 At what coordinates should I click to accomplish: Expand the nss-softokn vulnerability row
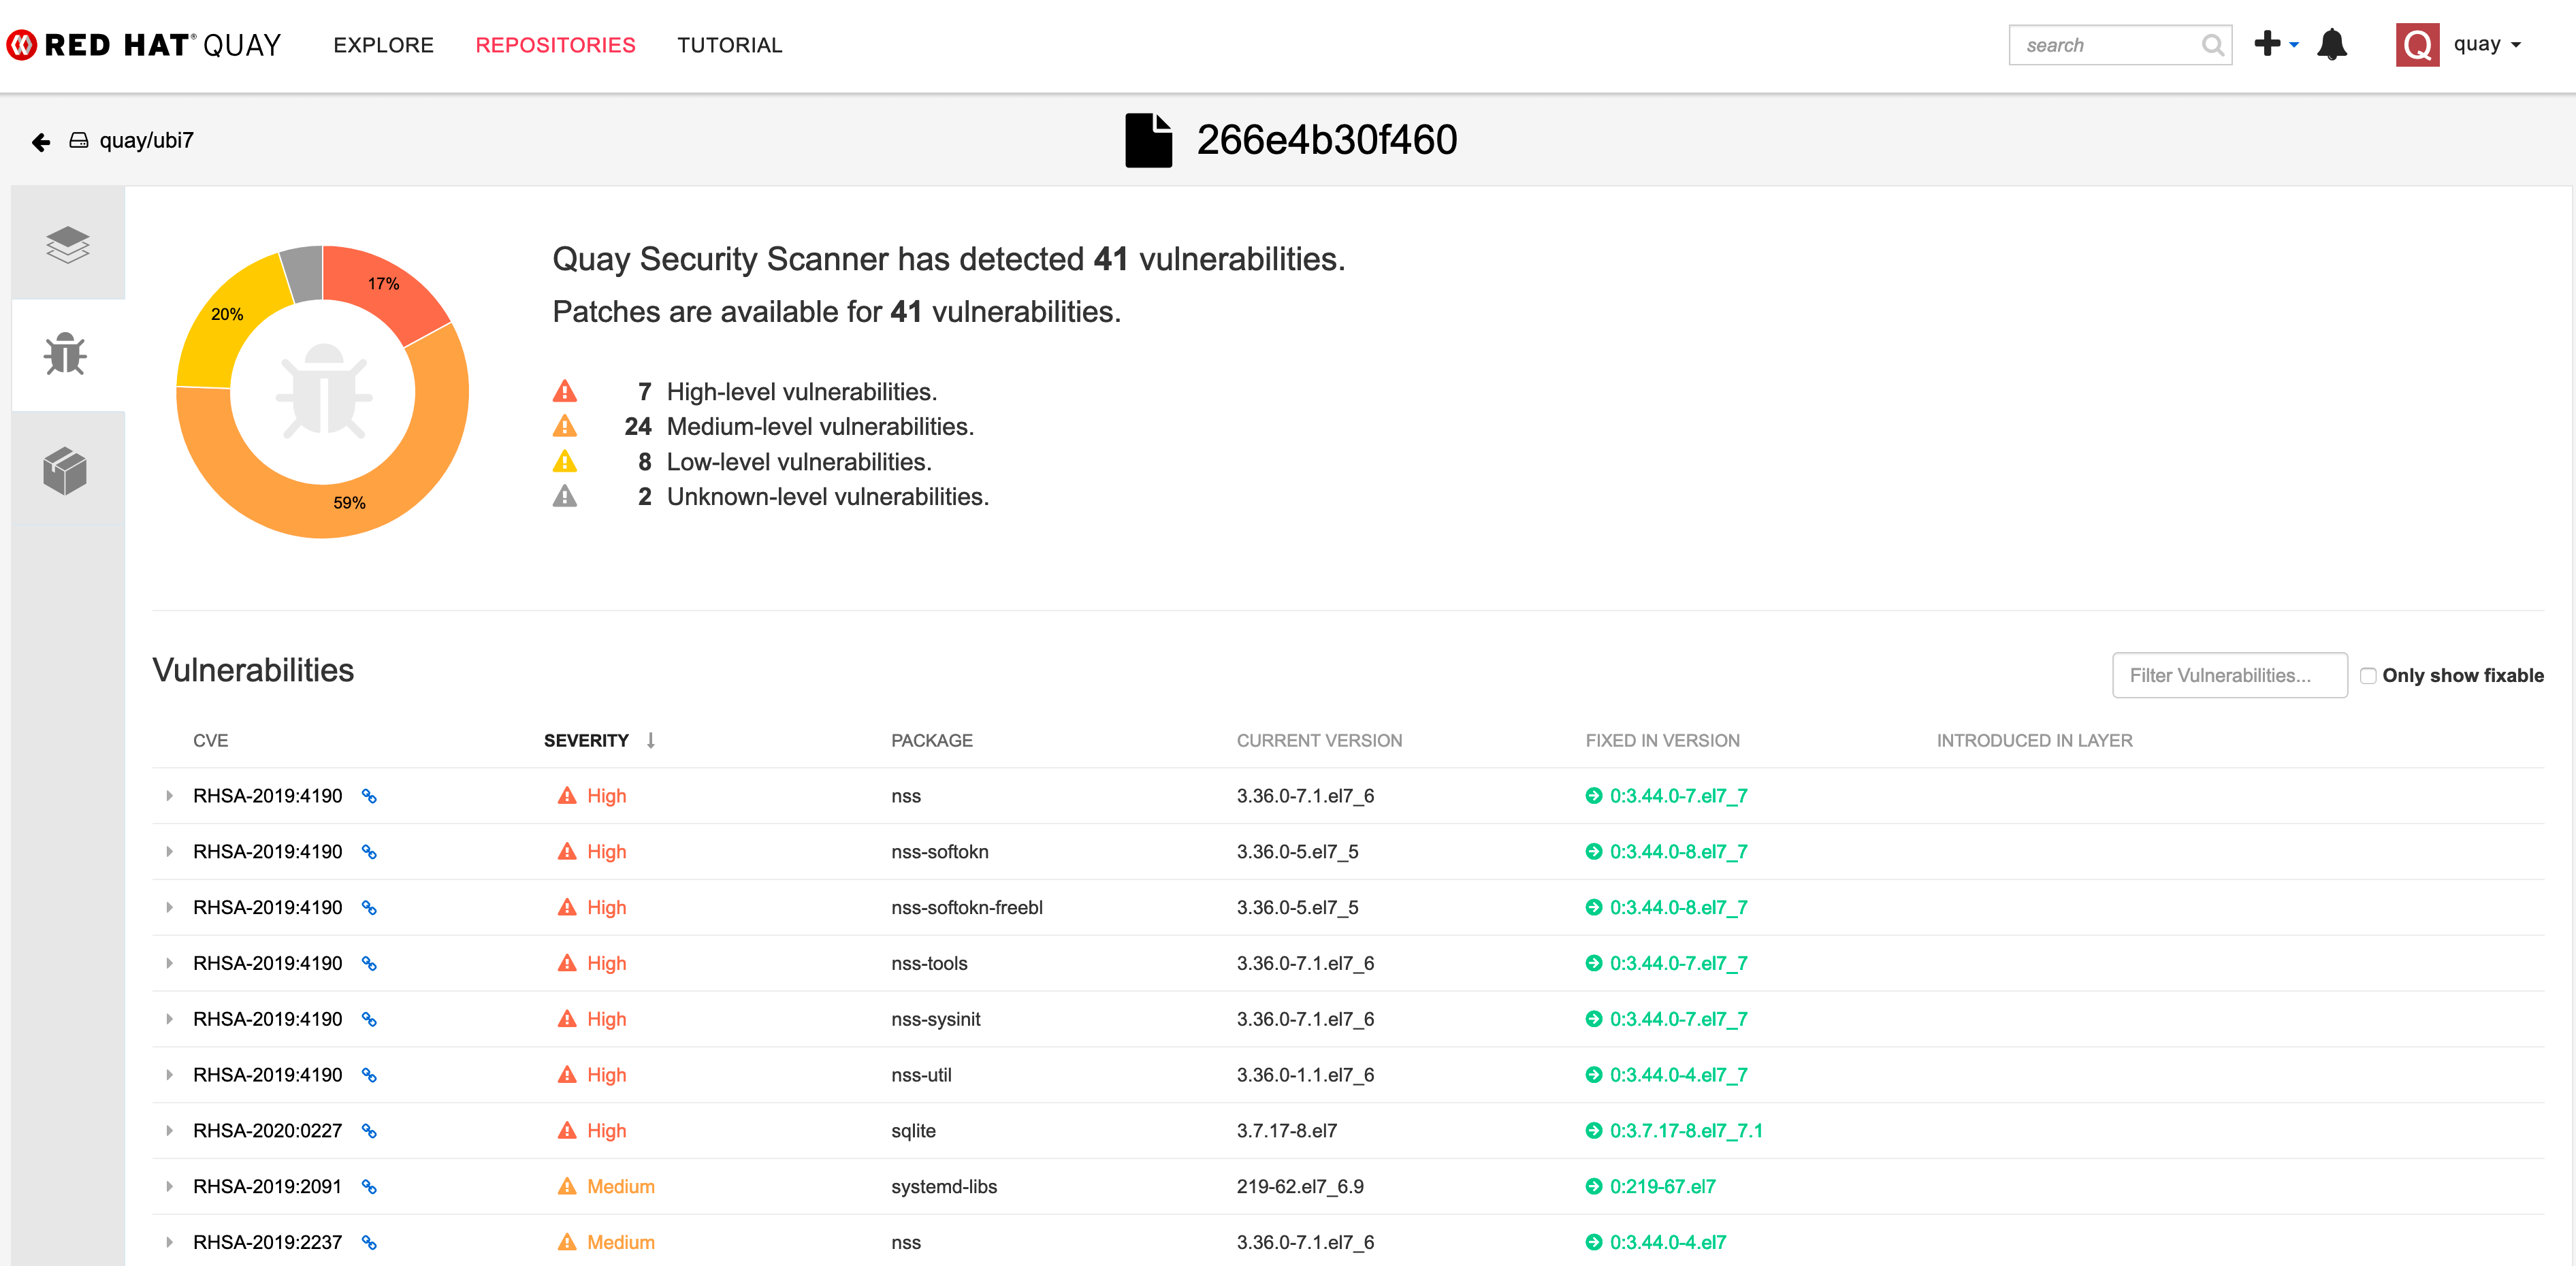(169, 852)
